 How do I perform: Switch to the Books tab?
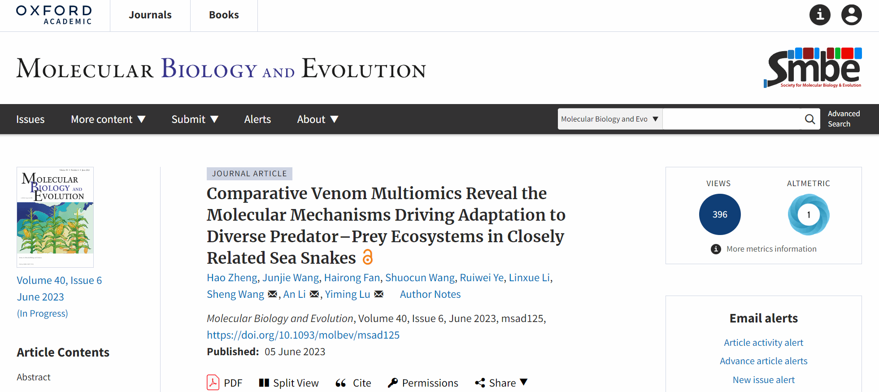tap(224, 15)
